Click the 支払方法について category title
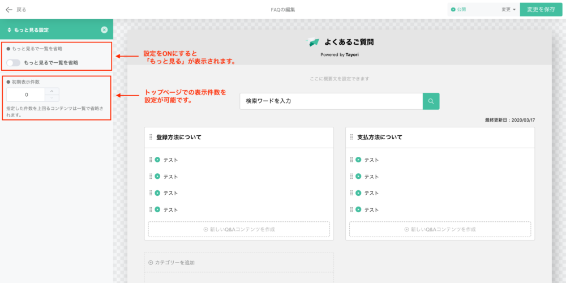Viewport: 566px width, 283px height. tap(379, 138)
